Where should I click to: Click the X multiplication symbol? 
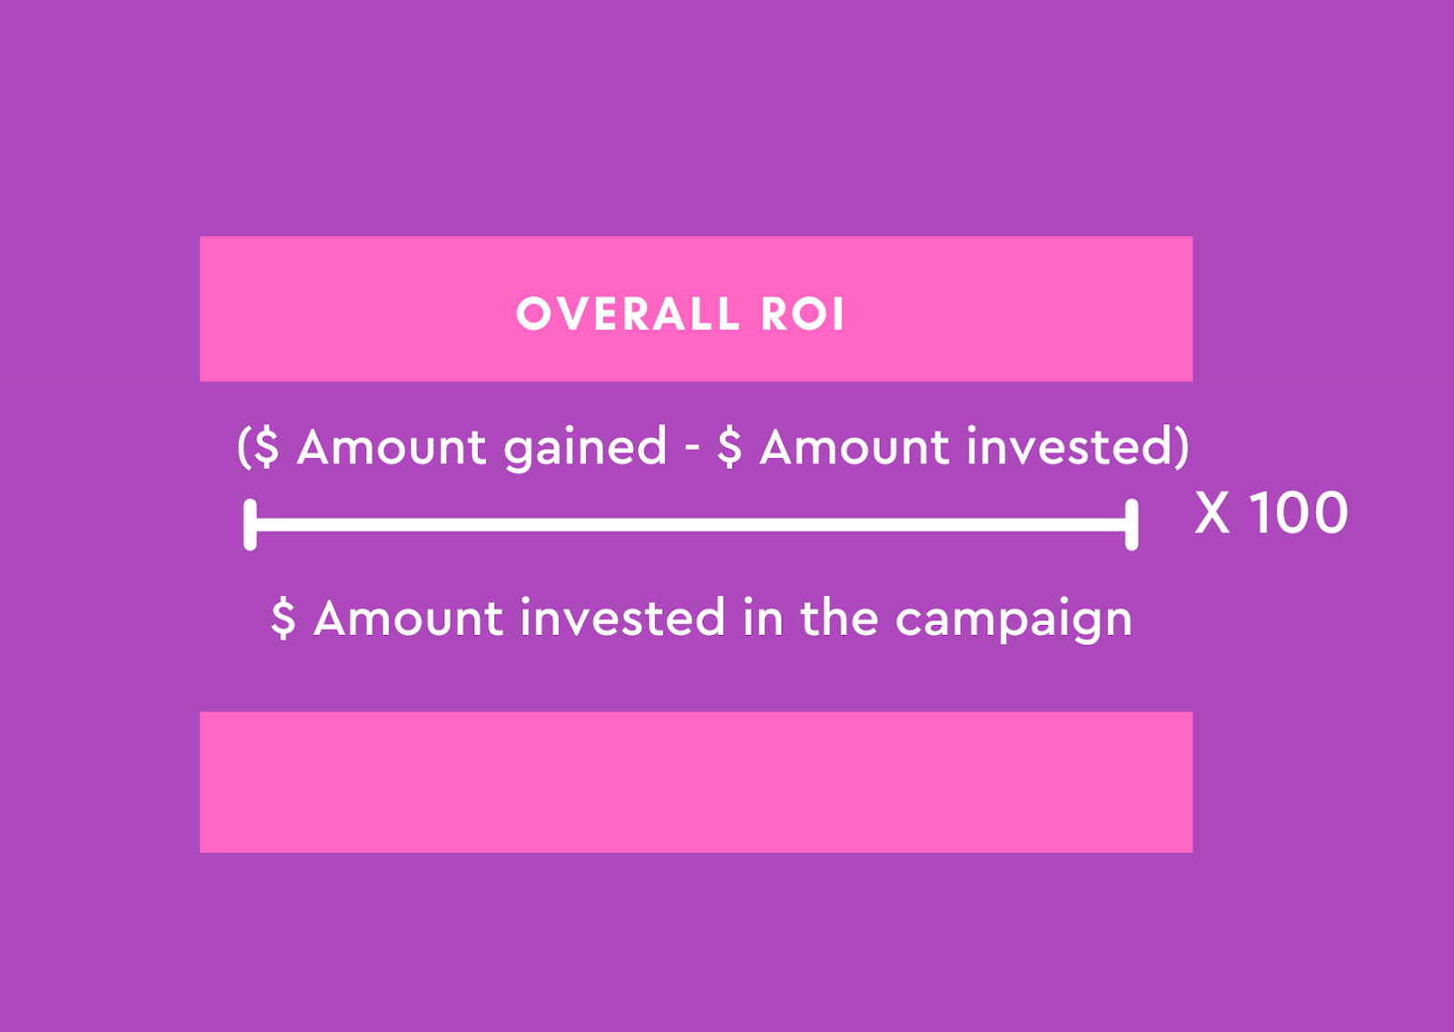(x=1212, y=513)
